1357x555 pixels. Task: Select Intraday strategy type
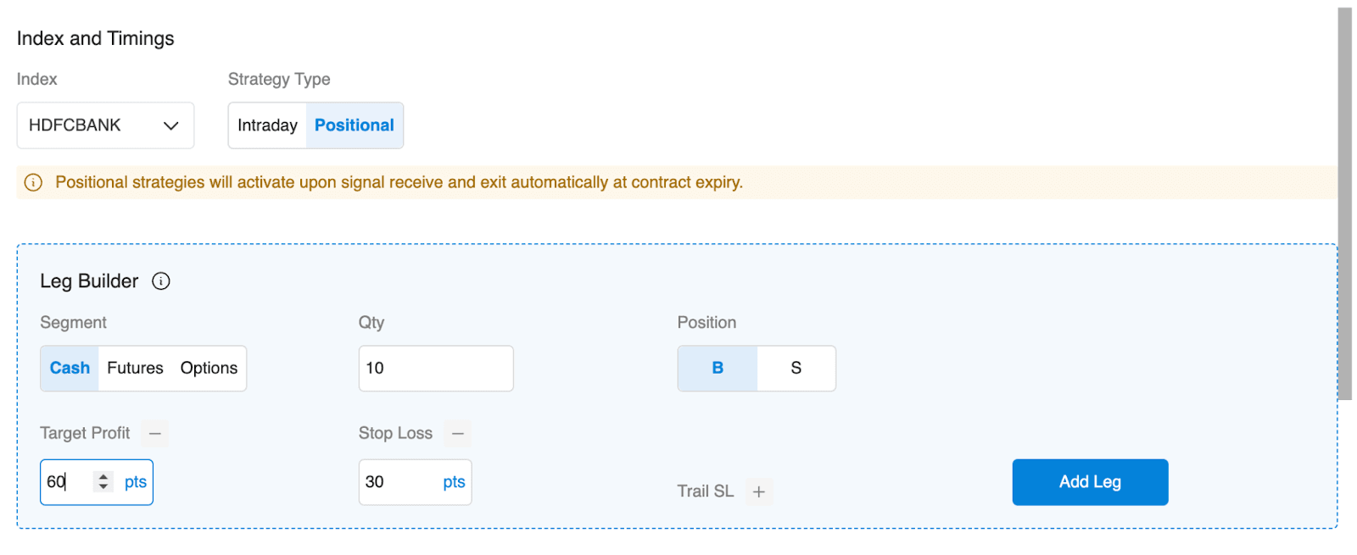(x=267, y=125)
